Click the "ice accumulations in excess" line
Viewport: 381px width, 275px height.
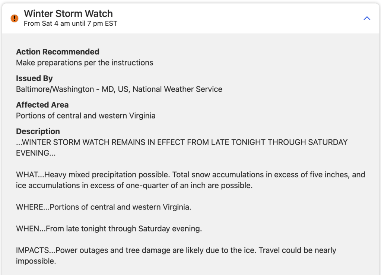134,185
